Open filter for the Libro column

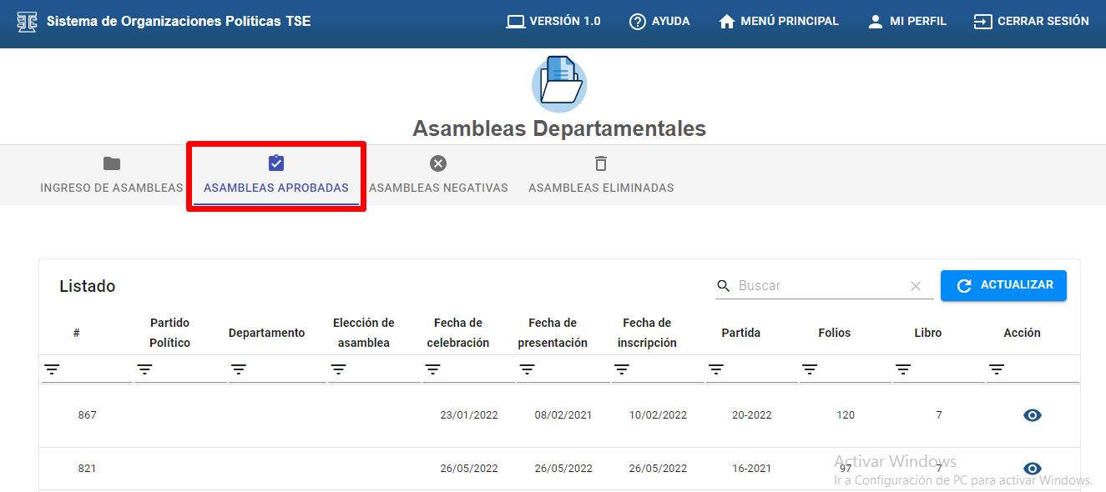[903, 369]
